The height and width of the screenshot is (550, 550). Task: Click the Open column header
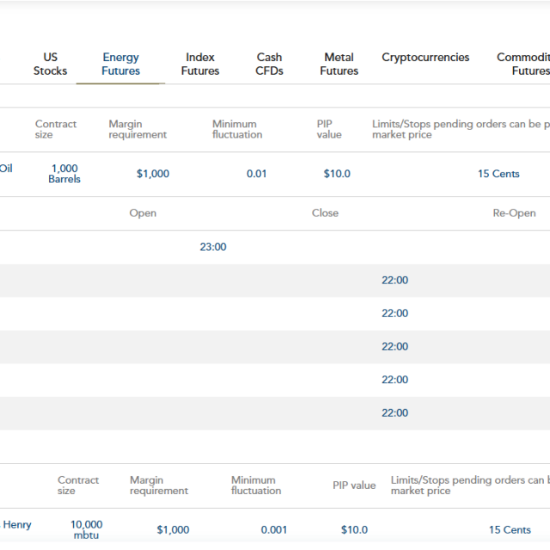[143, 213]
